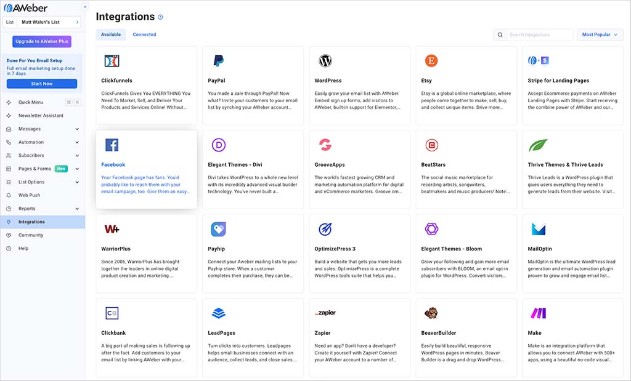Click the Clickbank logo icon

click(x=112, y=313)
